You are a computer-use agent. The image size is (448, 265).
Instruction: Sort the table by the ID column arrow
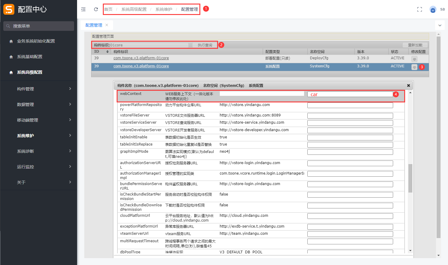[x=108, y=52]
